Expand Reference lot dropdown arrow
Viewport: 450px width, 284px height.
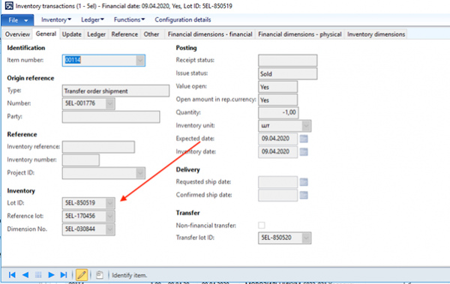pos(110,216)
